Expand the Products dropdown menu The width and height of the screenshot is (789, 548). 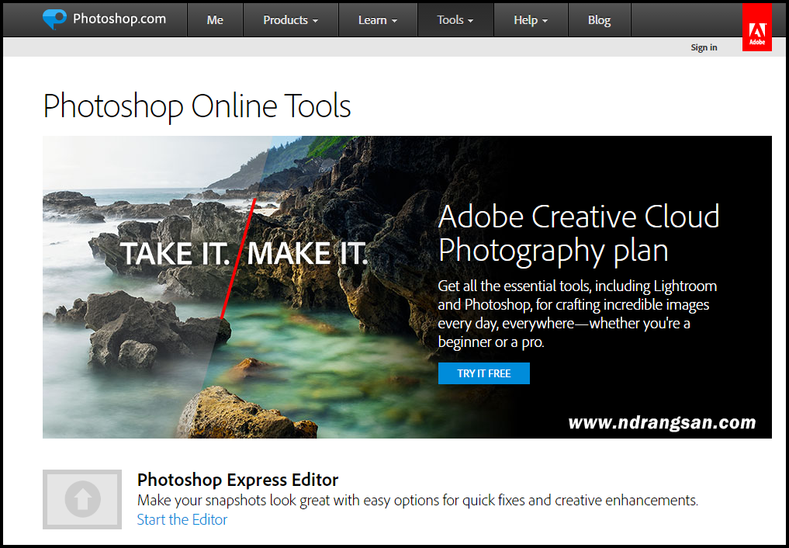point(291,20)
